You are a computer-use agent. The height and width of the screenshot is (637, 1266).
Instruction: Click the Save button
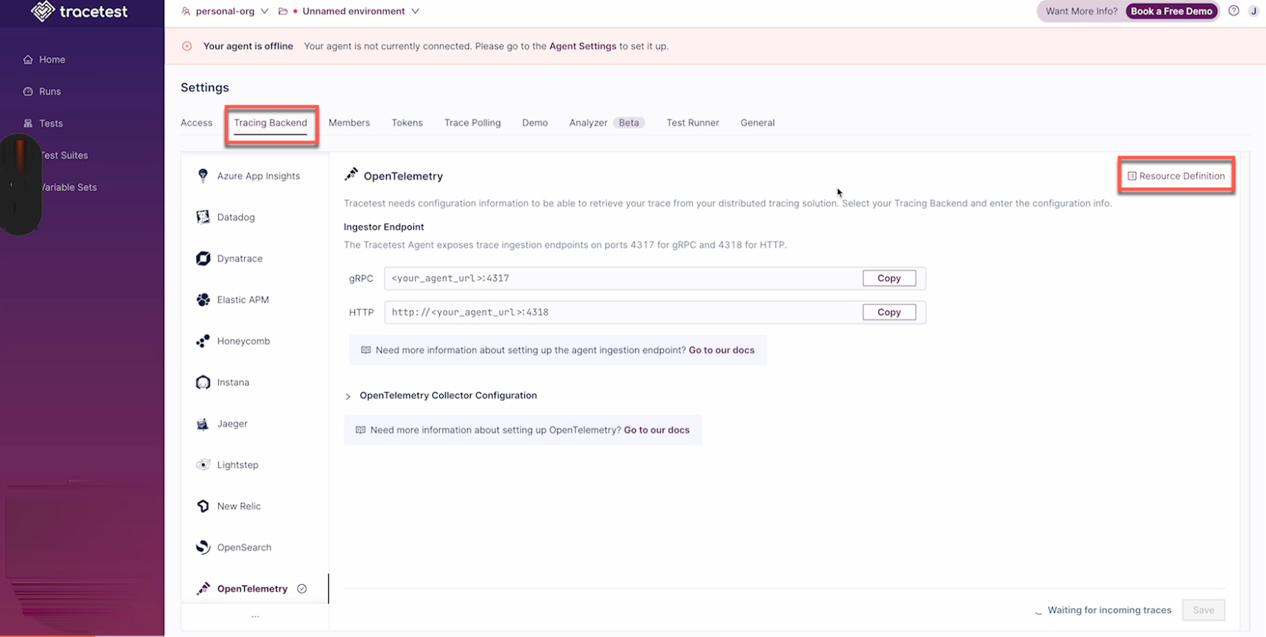click(1203, 609)
